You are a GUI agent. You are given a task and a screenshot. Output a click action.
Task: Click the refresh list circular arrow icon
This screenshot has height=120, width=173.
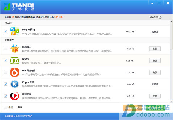click(x=160, y=17)
